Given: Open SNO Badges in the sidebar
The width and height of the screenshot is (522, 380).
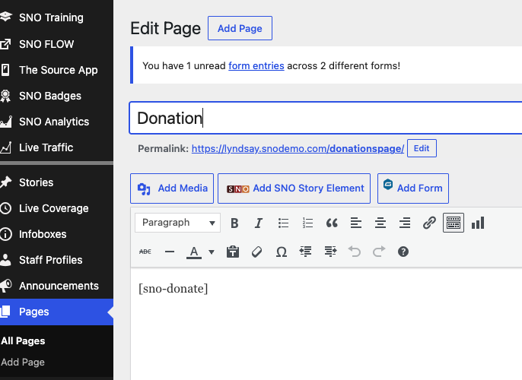Looking at the screenshot, I should point(50,96).
